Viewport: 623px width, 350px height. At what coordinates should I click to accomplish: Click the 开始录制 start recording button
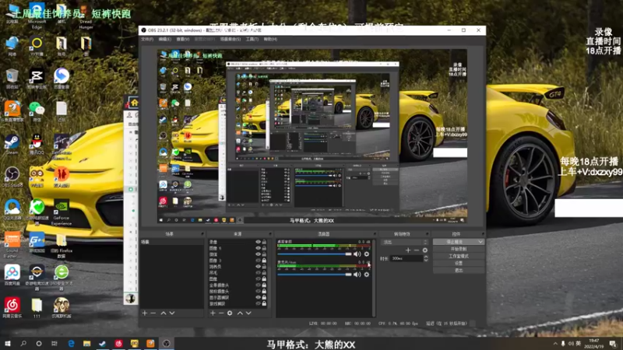[459, 249]
